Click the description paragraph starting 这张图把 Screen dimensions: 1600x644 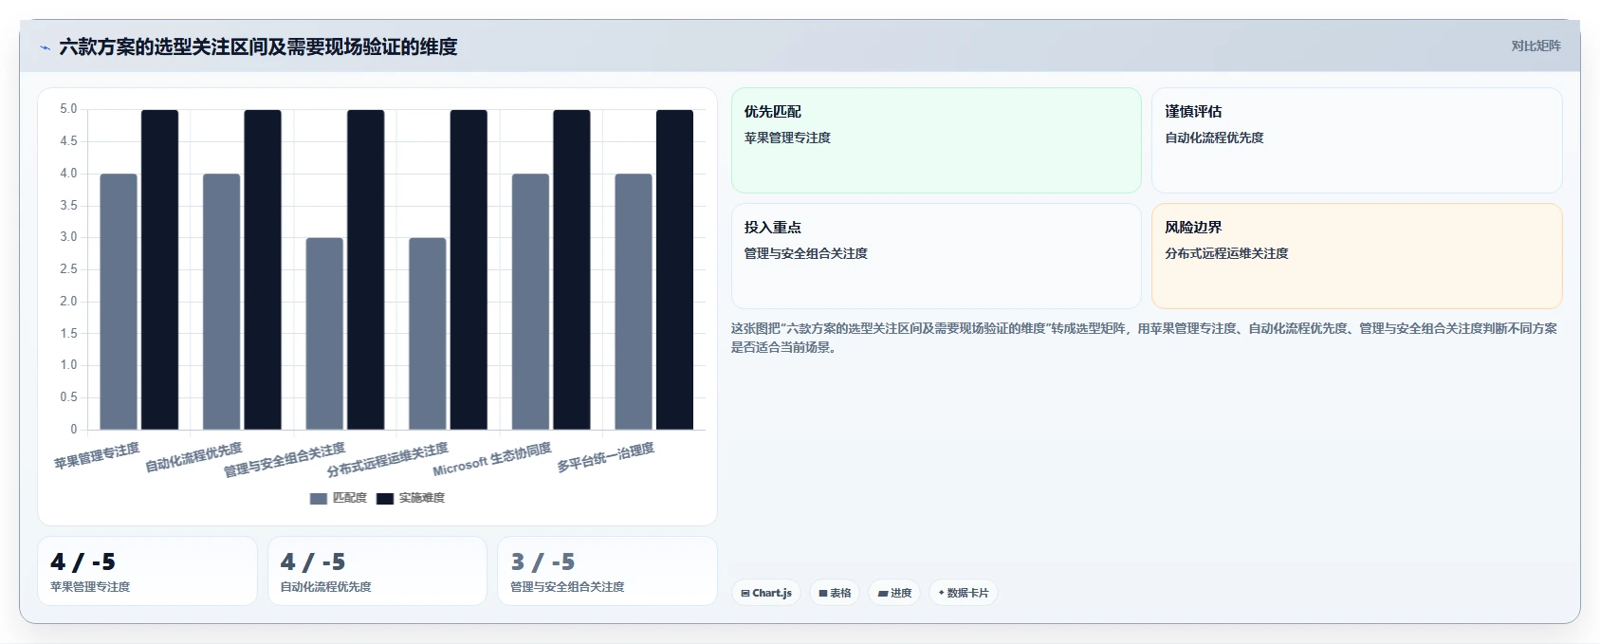(1144, 338)
